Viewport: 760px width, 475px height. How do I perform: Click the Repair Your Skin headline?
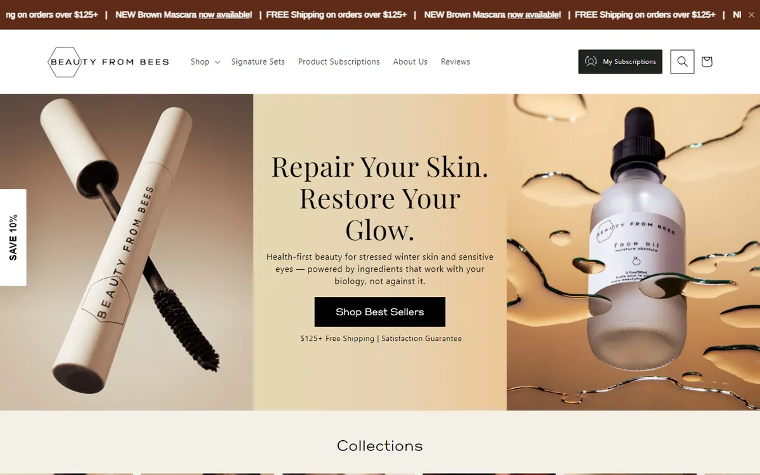380,198
